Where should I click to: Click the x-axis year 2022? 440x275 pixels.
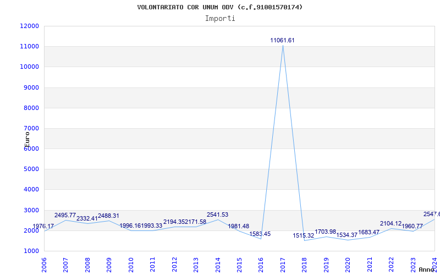tap(392, 265)
